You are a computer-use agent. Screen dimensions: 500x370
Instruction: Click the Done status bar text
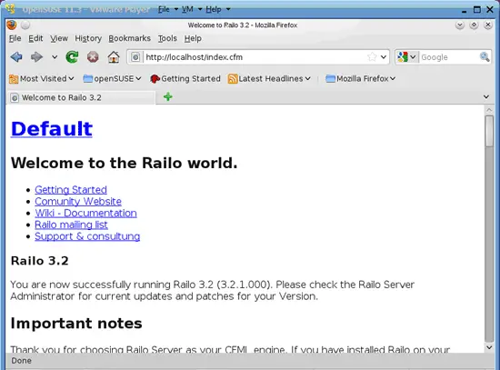coord(22,360)
